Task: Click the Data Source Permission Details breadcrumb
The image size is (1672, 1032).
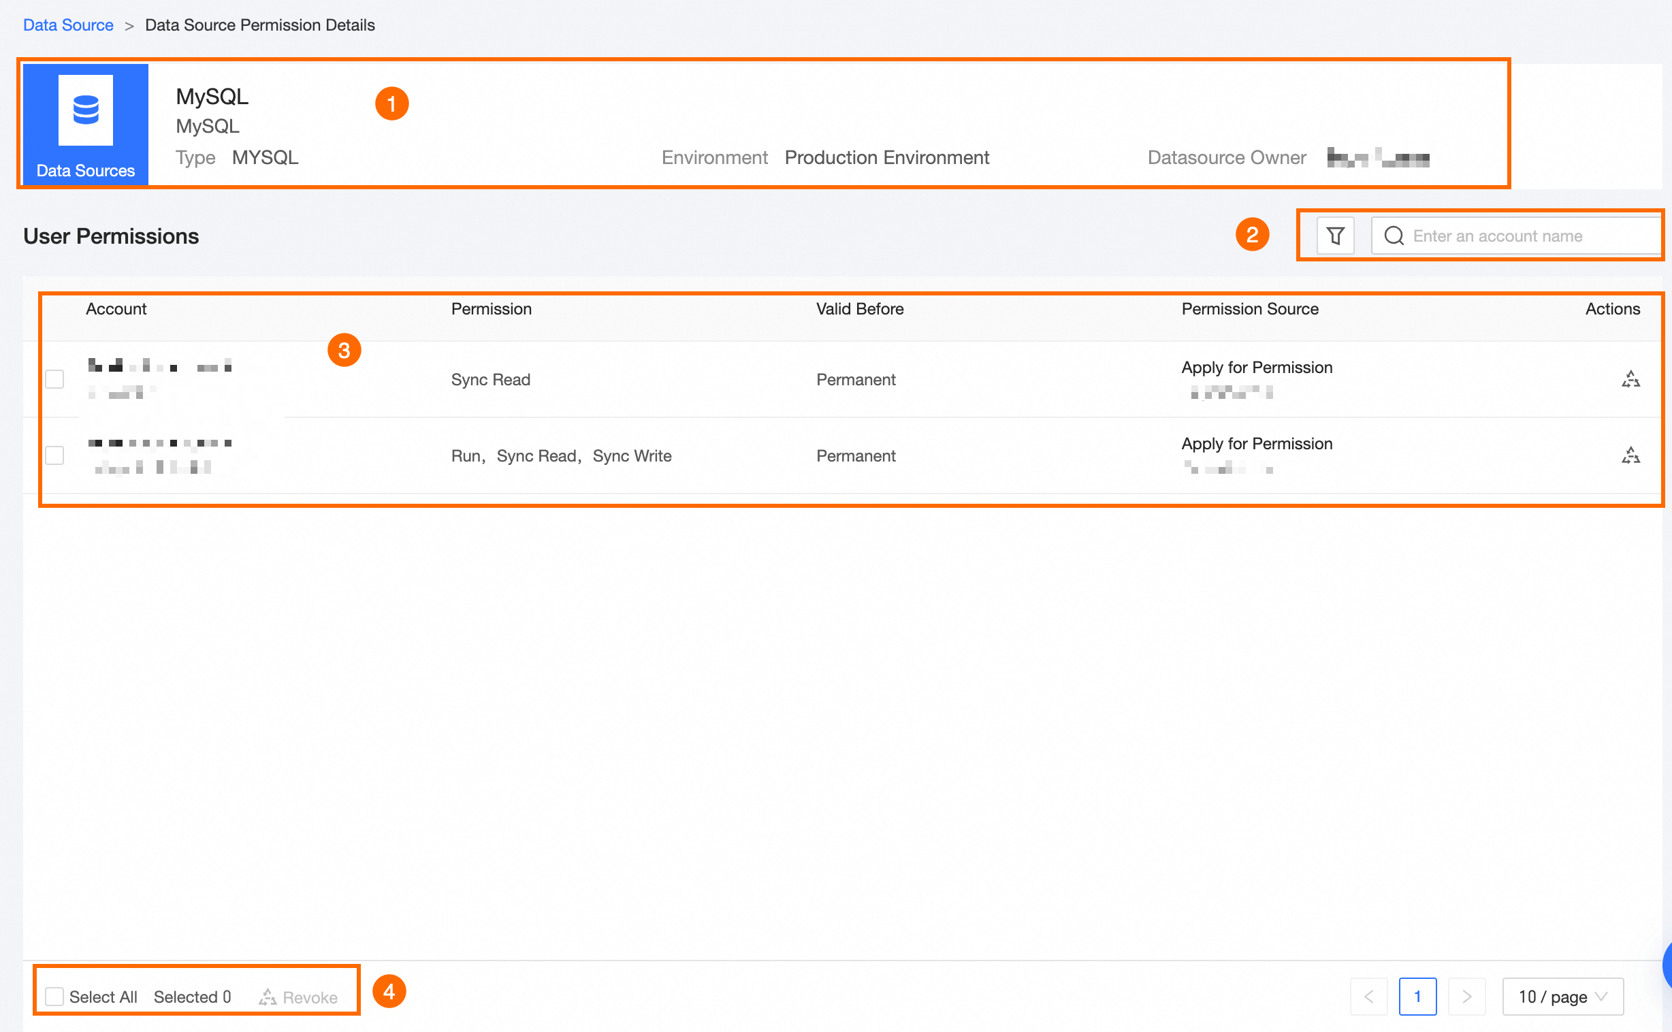Action: coord(260,25)
